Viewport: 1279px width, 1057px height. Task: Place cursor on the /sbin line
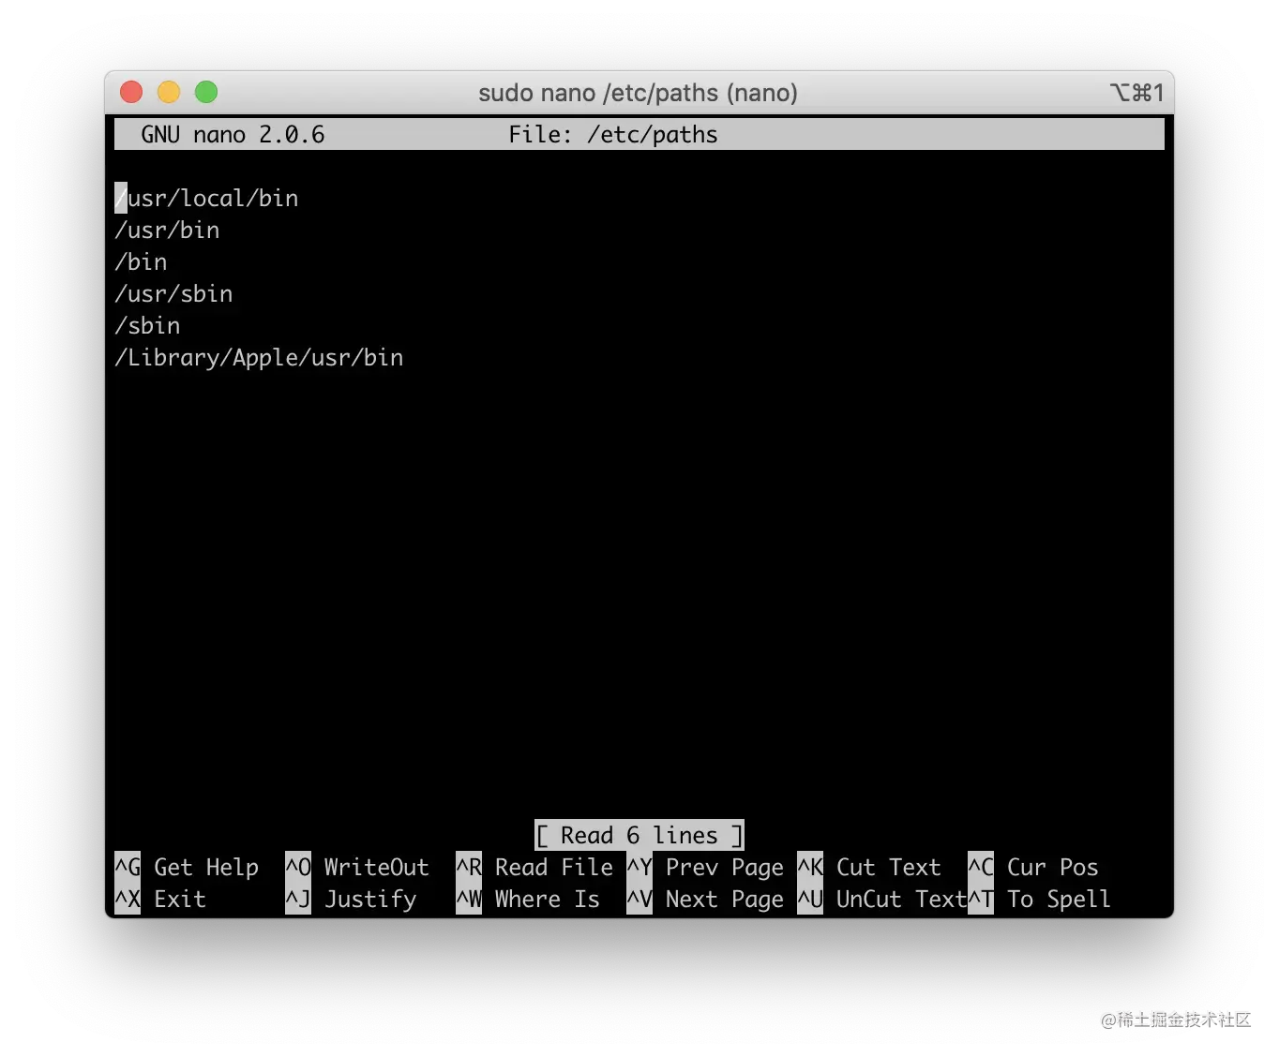(x=147, y=326)
